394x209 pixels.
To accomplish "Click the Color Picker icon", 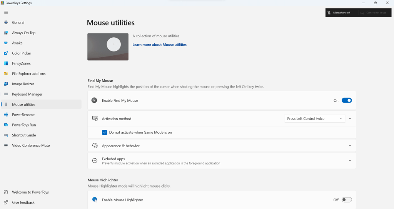I will (x=6, y=53).
